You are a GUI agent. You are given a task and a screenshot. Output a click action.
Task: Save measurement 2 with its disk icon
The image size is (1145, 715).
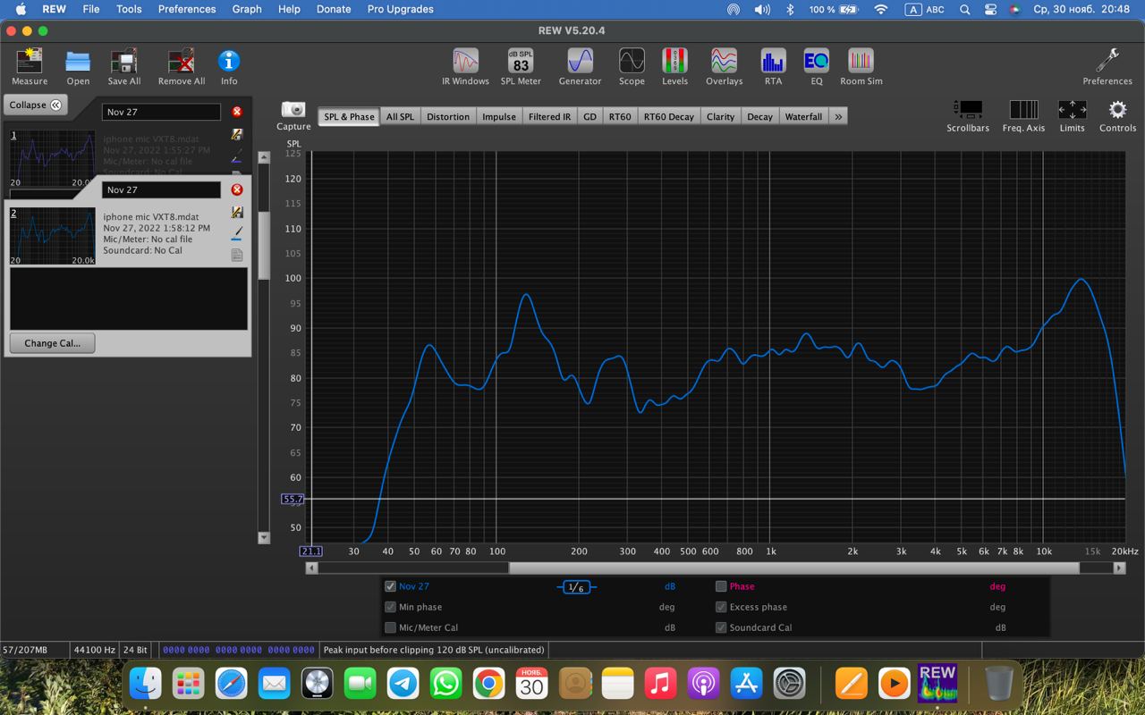click(x=237, y=212)
